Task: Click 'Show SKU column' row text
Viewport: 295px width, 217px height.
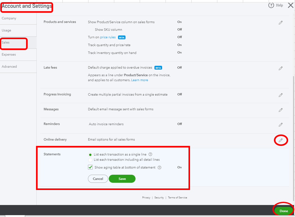Action: tap(108, 30)
